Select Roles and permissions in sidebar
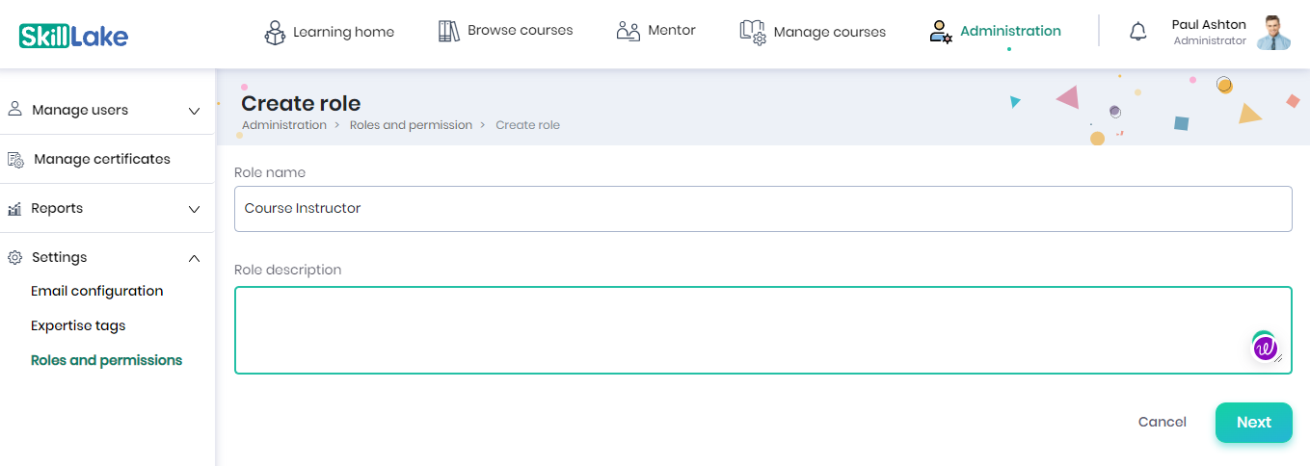Viewport: 1310px width, 466px height. coord(106,360)
